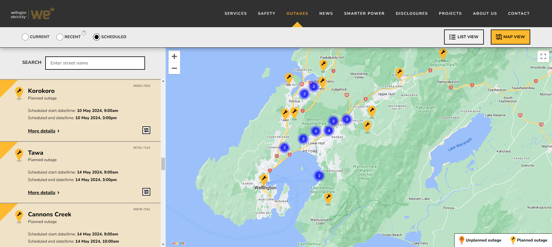The image size is (552, 247).
Task: Open the Services menu
Action: (236, 14)
